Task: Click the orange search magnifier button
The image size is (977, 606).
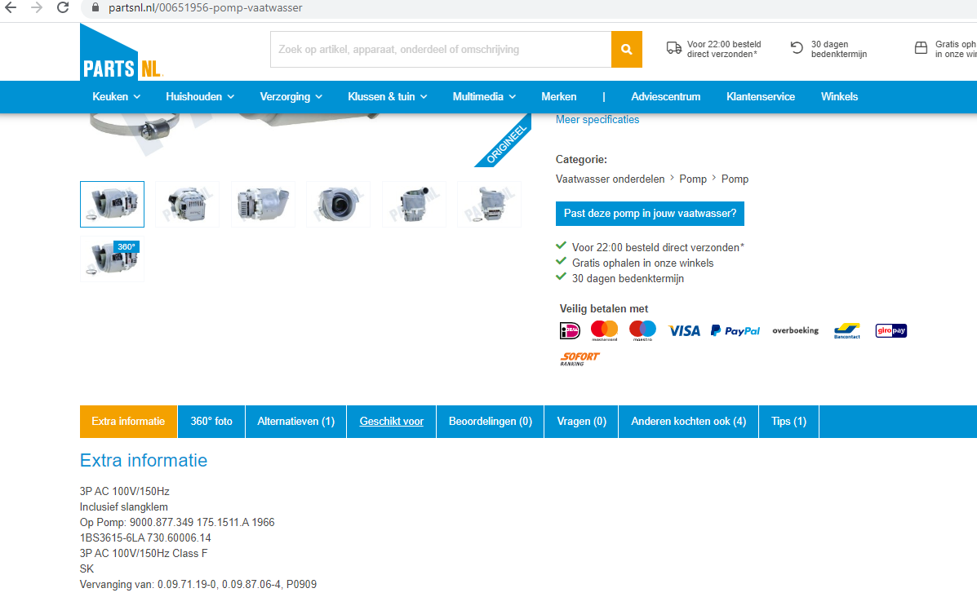Action: pyautogui.click(x=626, y=49)
